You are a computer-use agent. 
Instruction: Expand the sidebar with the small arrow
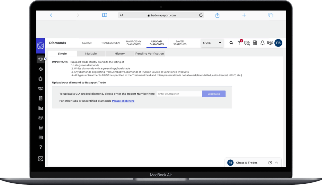[x=45, y=59]
